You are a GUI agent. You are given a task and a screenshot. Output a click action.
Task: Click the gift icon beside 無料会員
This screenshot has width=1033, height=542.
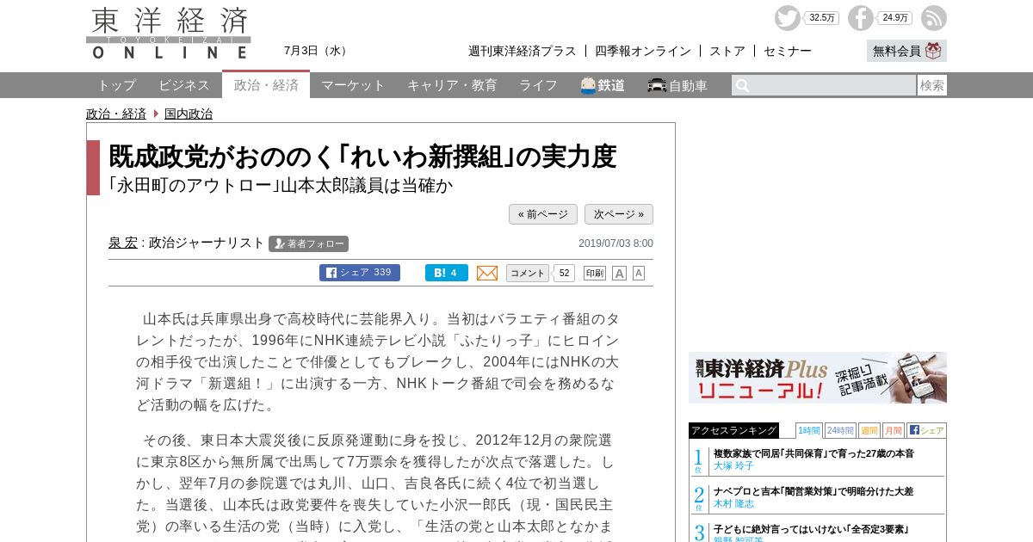[x=934, y=51]
